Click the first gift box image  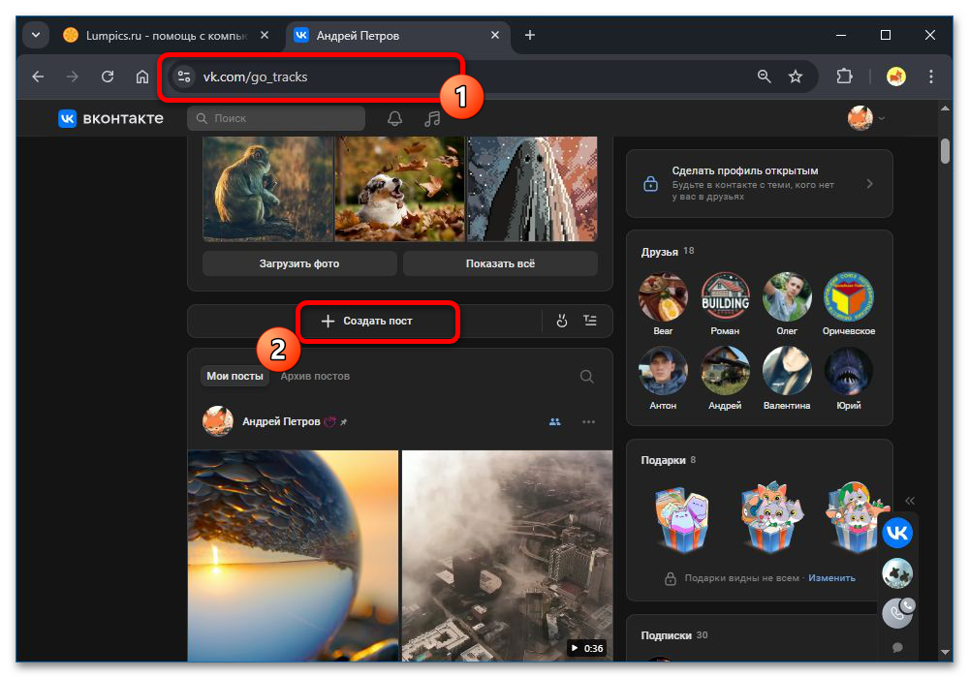point(681,518)
